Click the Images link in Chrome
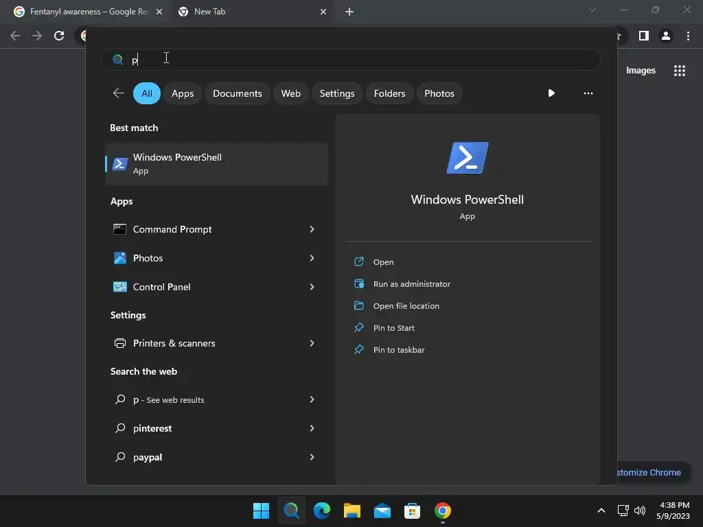703x527 pixels. pos(641,71)
